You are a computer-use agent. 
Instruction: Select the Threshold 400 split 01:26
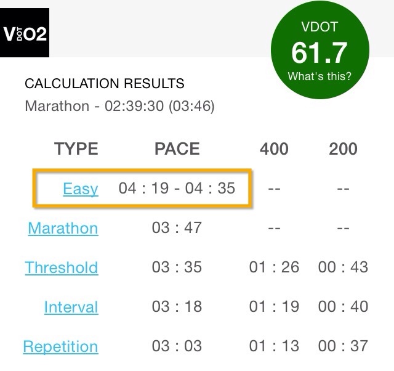click(274, 267)
